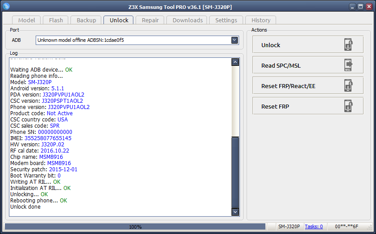
Task: Click the 00**-**6F status bar entry
Action: click(347, 226)
